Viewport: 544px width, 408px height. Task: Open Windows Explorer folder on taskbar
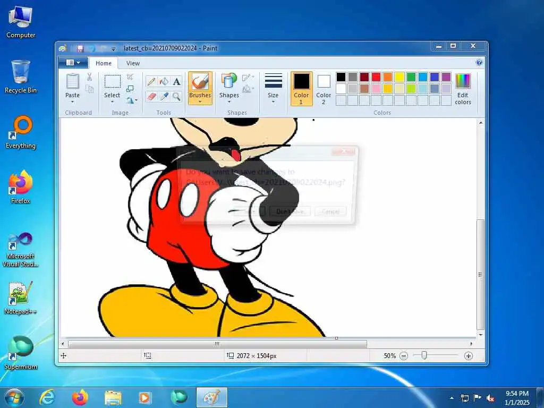(113, 397)
